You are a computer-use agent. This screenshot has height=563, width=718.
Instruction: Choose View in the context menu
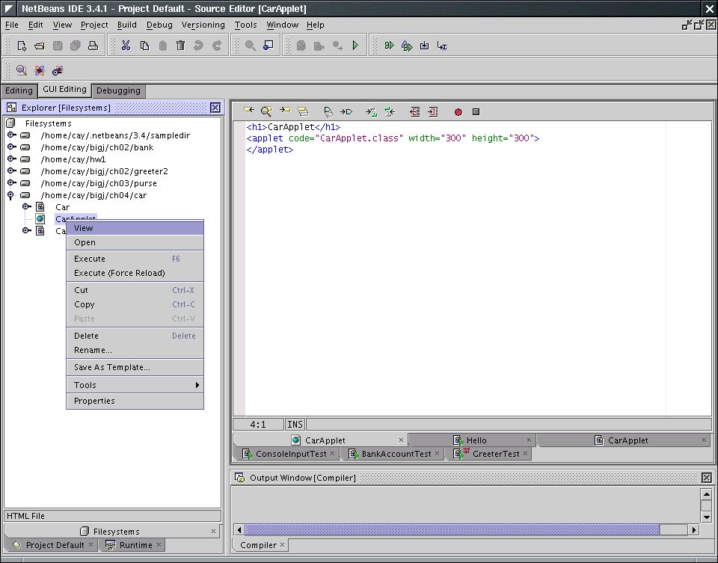click(135, 228)
